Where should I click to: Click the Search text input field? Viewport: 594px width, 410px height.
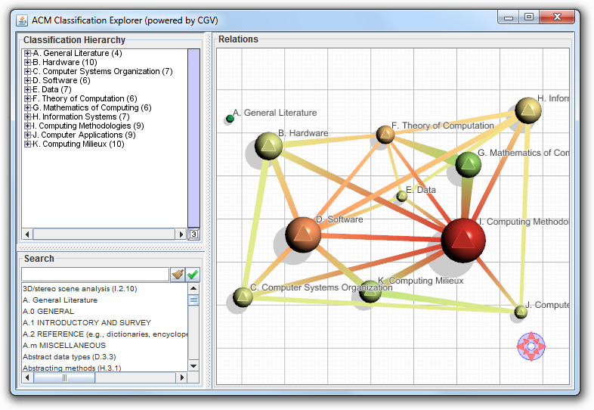[x=94, y=274]
